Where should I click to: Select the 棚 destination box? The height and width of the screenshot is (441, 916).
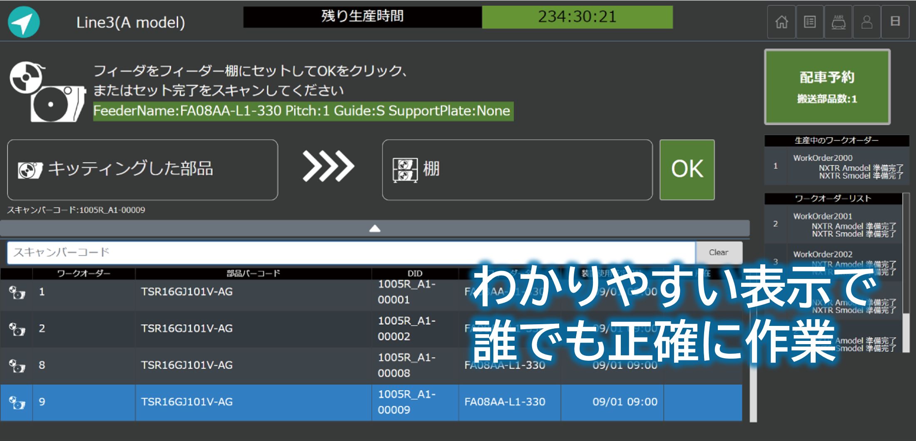coord(517,170)
